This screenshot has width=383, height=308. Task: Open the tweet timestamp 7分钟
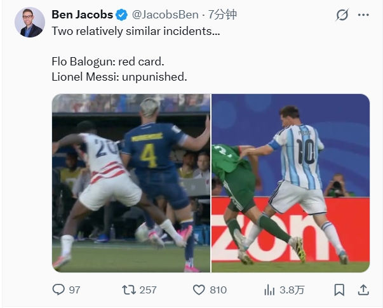pos(222,15)
